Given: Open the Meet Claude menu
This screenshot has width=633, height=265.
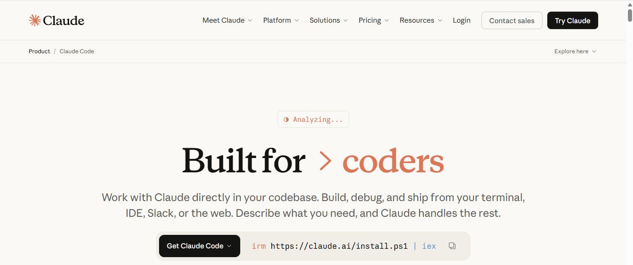Looking at the screenshot, I should click(x=227, y=20).
